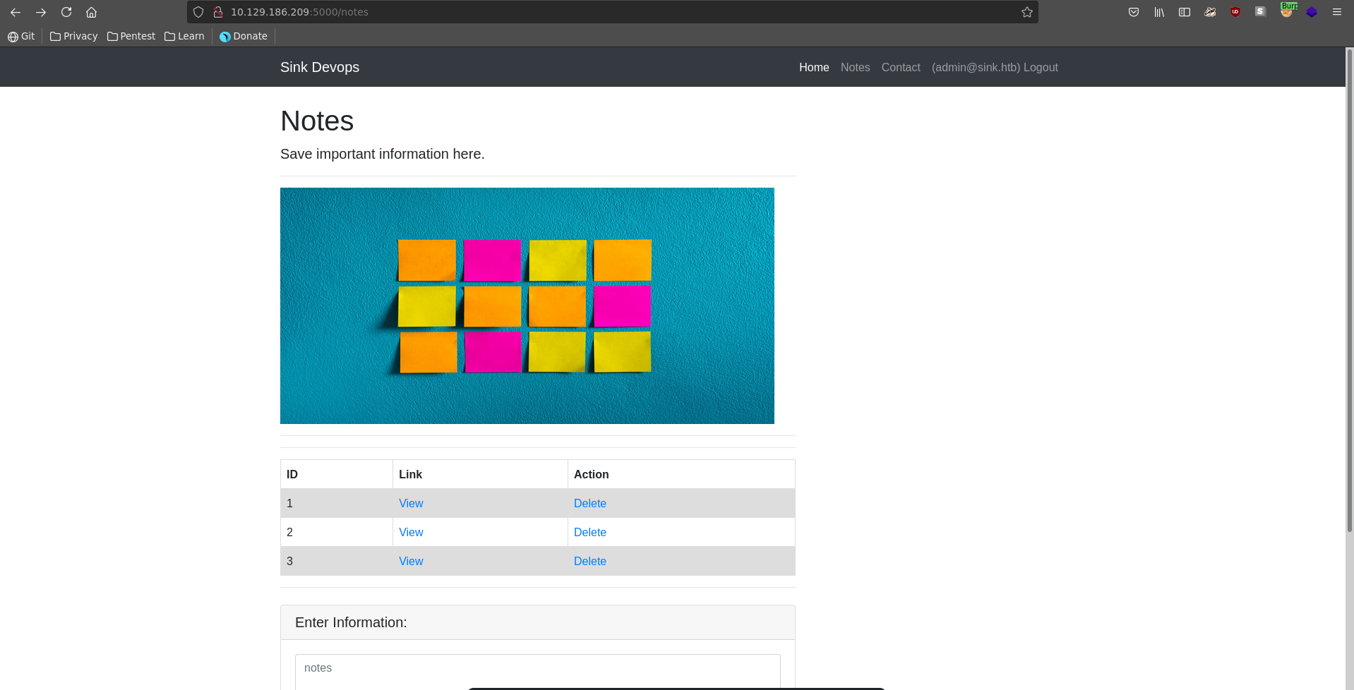Viewport: 1354px width, 690px height.
Task: Open the Library history and bookmarks icon
Action: (1159, 12)
